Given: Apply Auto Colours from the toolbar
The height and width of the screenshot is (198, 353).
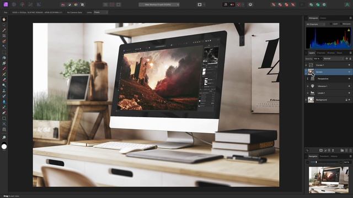Looking at the screenshot, I should (76, 4).
